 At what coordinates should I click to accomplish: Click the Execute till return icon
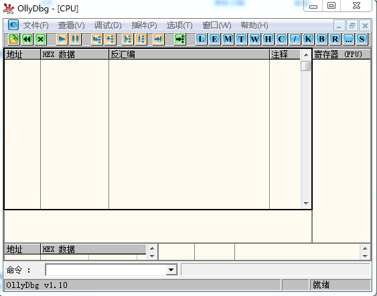tap(158, 40)
